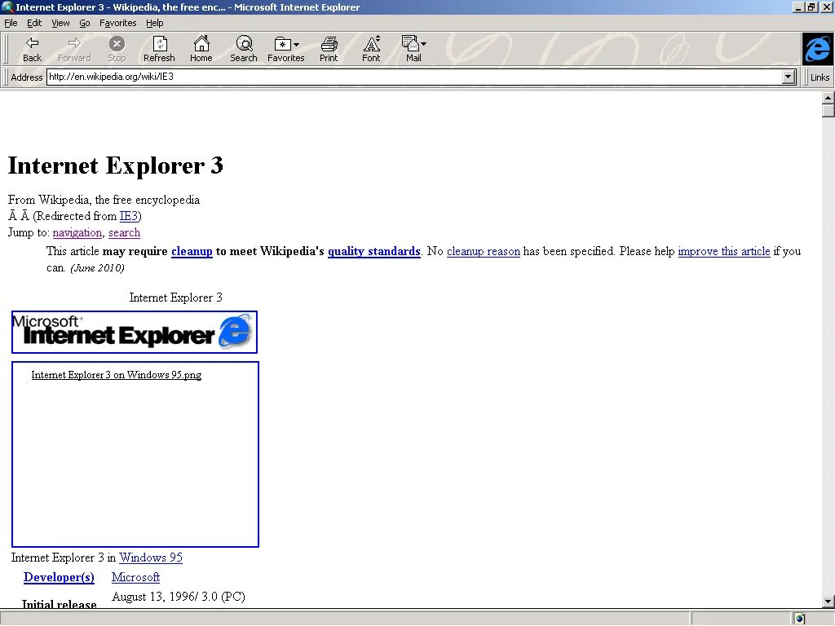The height and width of the screenshot is (626, 835).
Task: Click the Forward arrow toolbar button
Action: (x=74, y=49)
